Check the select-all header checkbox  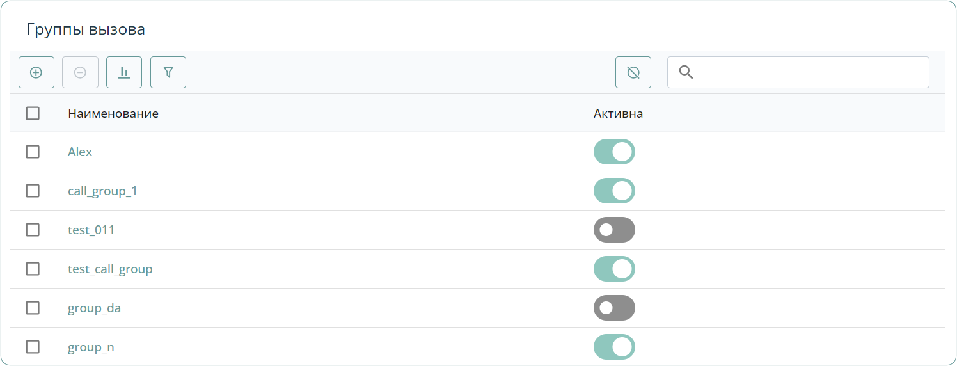point(33,113)
